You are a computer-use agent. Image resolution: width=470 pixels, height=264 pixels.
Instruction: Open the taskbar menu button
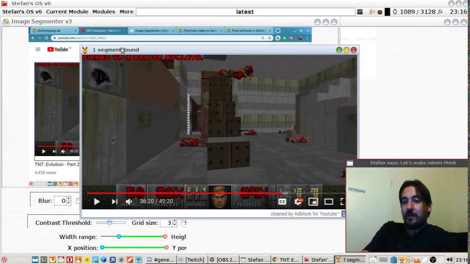[x=15, y=260]
